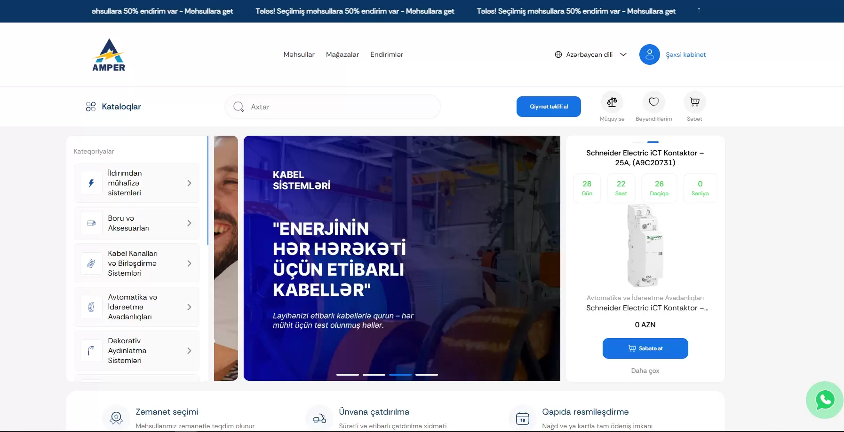Image resolution: width=844 pixels, height=432 pixels.
Task: Expand Dekorativ Aydınlatma Sistemləri category
Action: (x=189, y=351)
